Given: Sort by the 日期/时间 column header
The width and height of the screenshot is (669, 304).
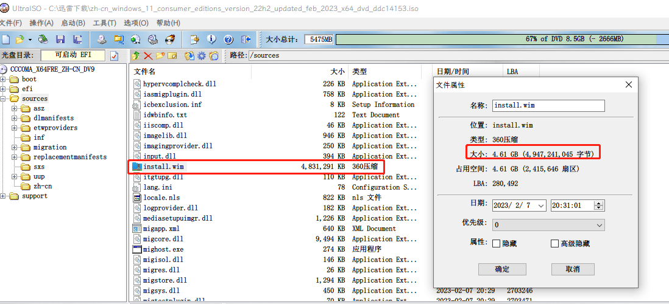Looking at the screenshot, I should click(x=467, y=72).
